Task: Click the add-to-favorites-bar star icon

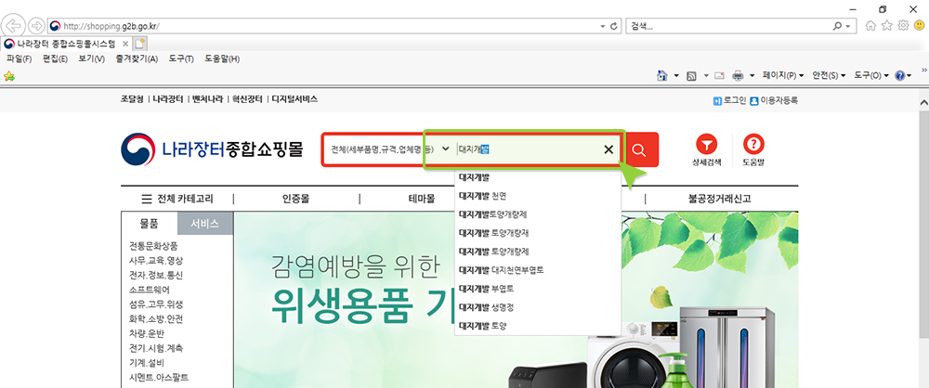Action: [9, 76]
